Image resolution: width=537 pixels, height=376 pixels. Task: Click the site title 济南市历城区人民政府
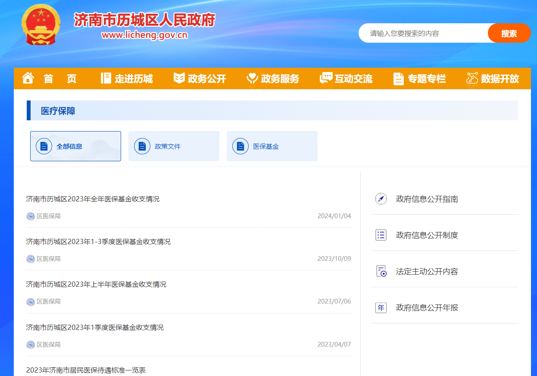(144, 19)
